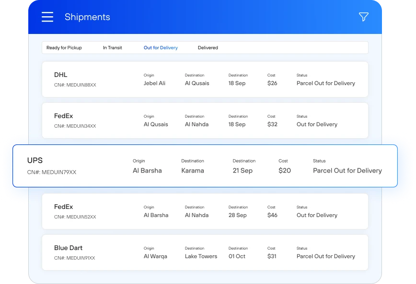Viewport: 416px width, 284px height.
Task: Open the hamburger navigation menu
Action: pos(47,16)
